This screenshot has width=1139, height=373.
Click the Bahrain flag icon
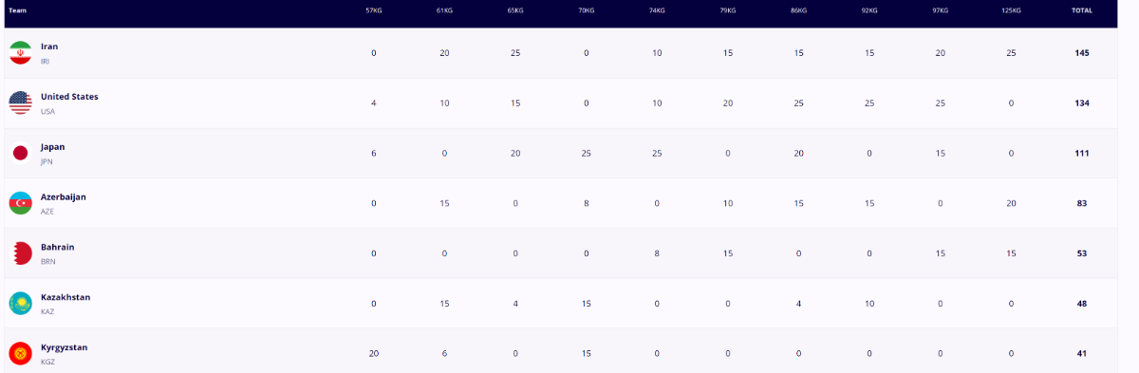click(21, 253)
